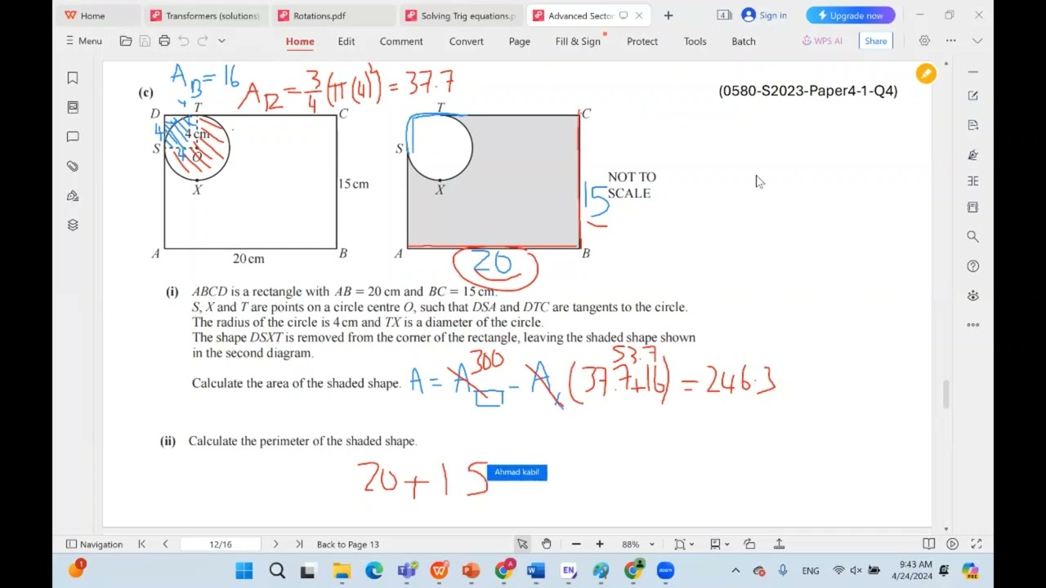1046x588 pixels.
Task: Open the thumbnails panel in left sidebar
Action: 73,107
